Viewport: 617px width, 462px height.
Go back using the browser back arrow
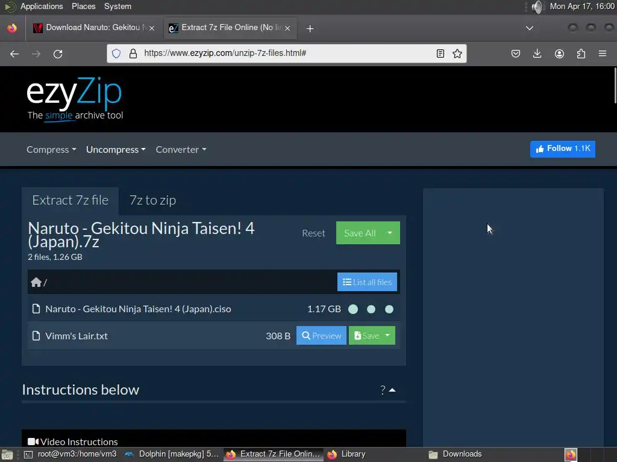point(14,54)
